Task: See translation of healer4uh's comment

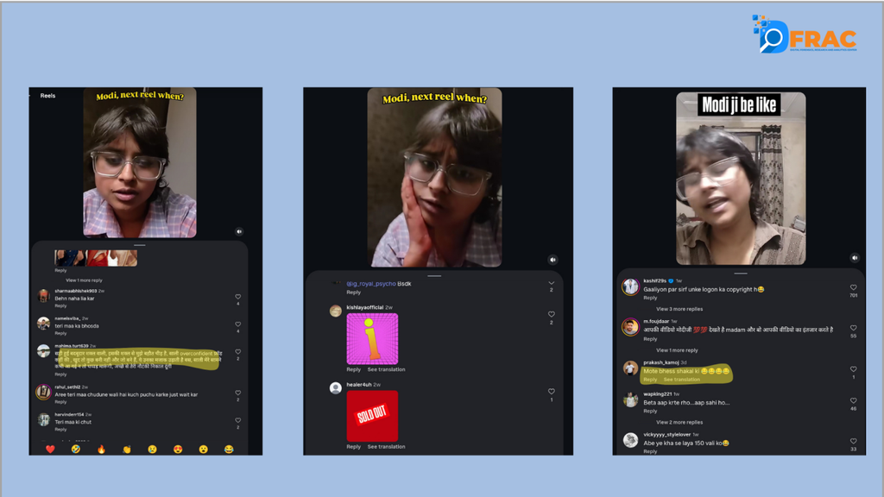Action: (x=386, y=446)
